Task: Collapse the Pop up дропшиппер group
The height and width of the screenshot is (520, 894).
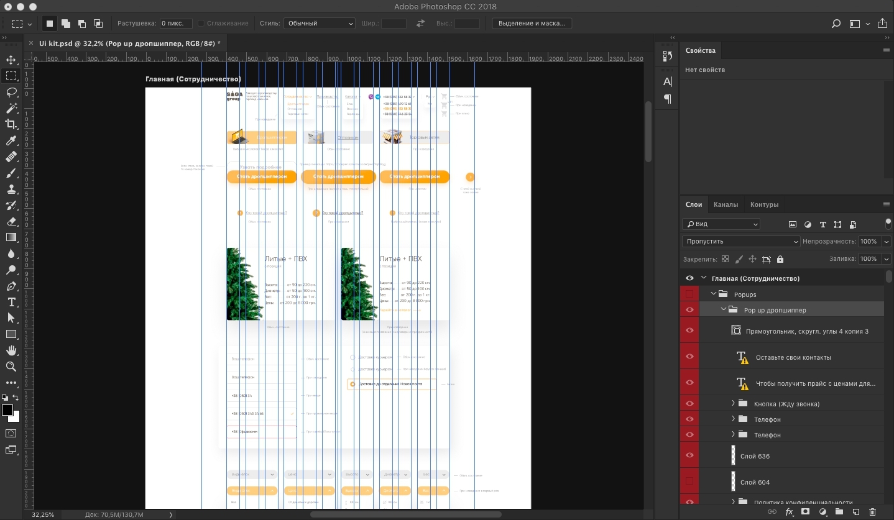Action: pos(724,309)
